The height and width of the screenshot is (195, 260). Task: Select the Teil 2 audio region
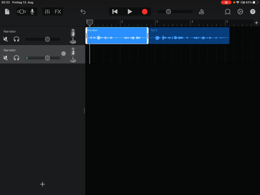click(189, 36)
